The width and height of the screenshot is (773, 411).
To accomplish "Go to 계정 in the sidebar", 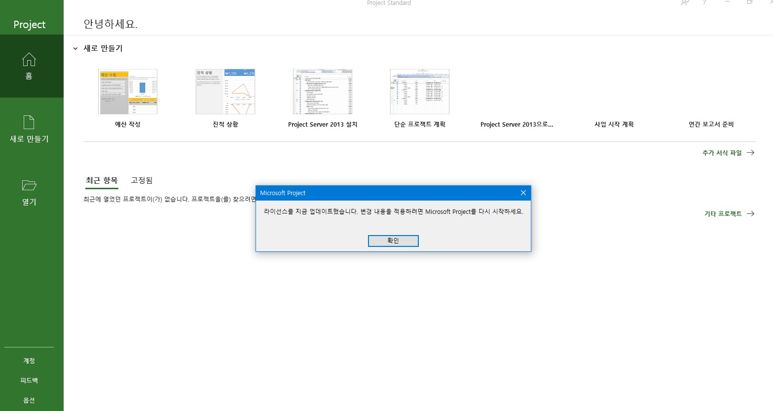I will 29,361.
